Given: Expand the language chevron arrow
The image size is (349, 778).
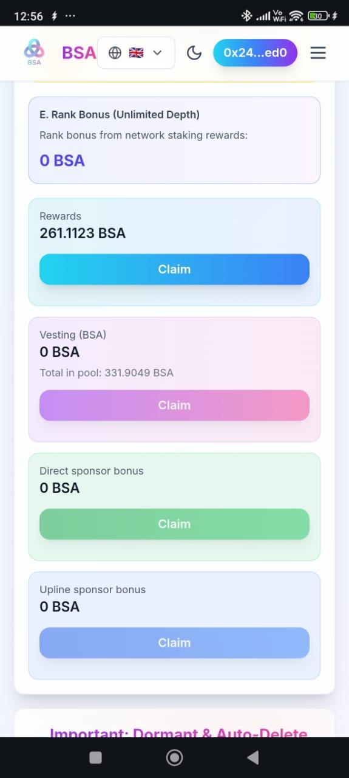Looking at the screenshot, I should tap(157, 53).
